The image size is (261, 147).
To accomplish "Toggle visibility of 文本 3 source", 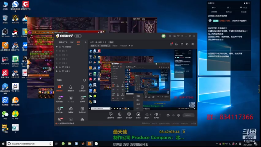I will click(56, 59).
